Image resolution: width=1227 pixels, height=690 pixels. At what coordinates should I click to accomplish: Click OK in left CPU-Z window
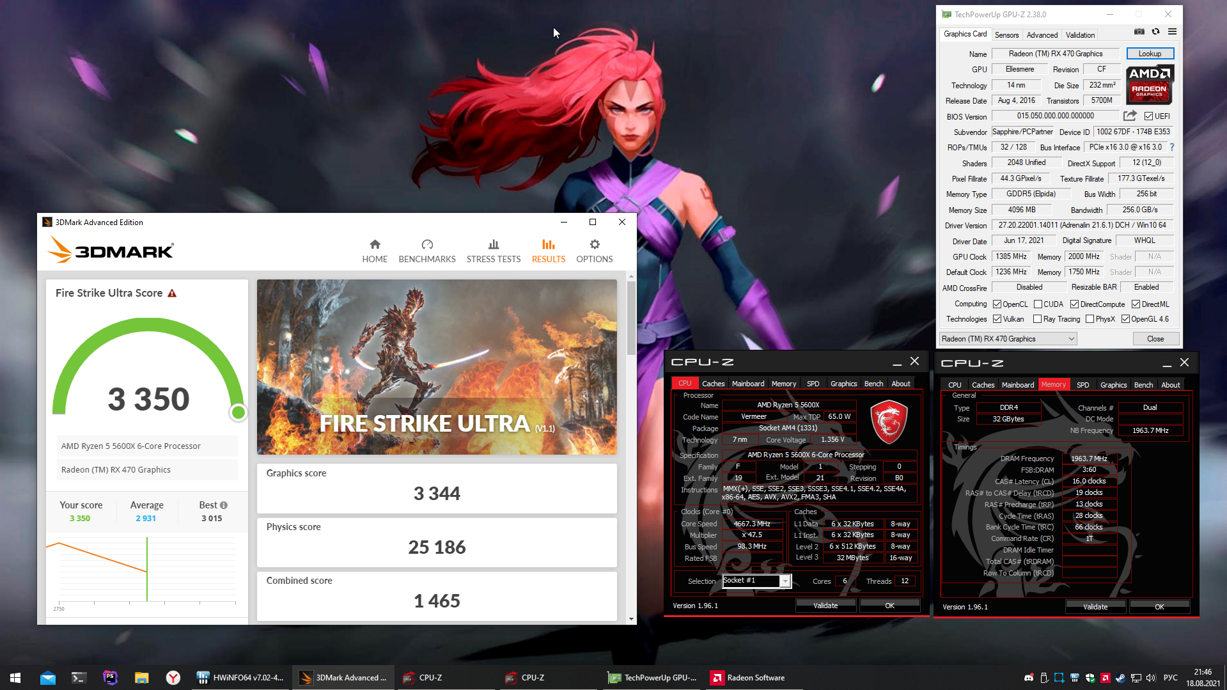point(889,606)
